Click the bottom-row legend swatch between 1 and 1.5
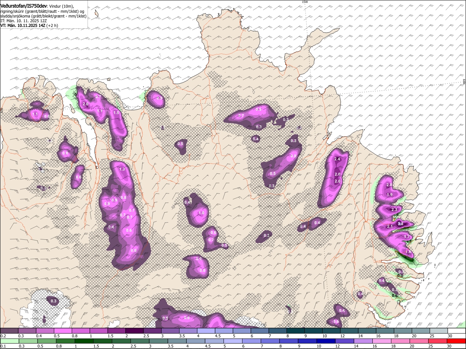Screen dimensions: 466x349 click(84, 341)
